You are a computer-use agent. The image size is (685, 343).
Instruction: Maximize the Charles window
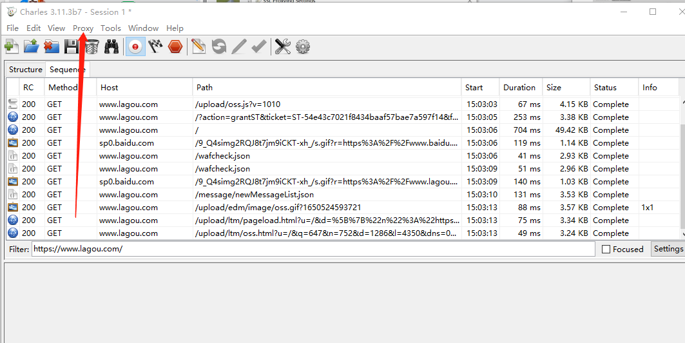pos(653,12)
